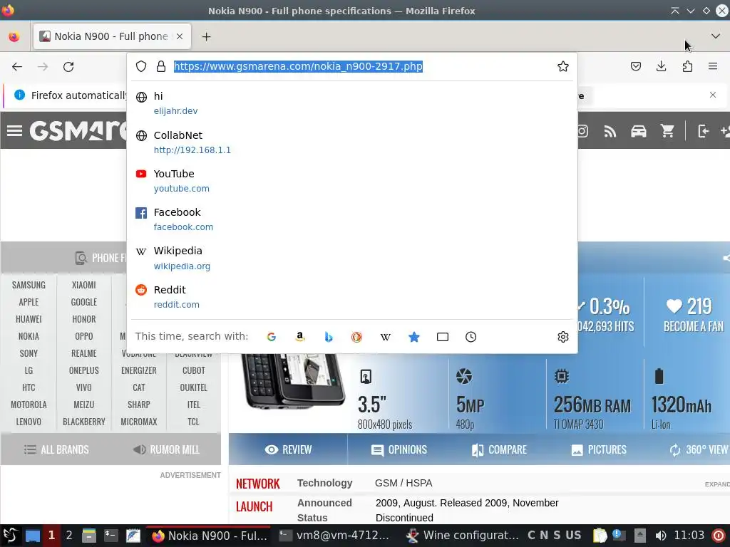Viewport: 730px width, 547px height.
Task: Dismiss the Firefox notification bar
Action: (x=713, y=95)
